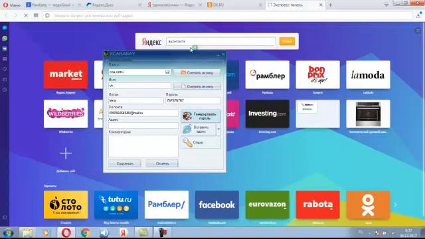Screen dimensions: 425x239
Task: Click Вставить адрес button
Action: (x=199, y=129)
